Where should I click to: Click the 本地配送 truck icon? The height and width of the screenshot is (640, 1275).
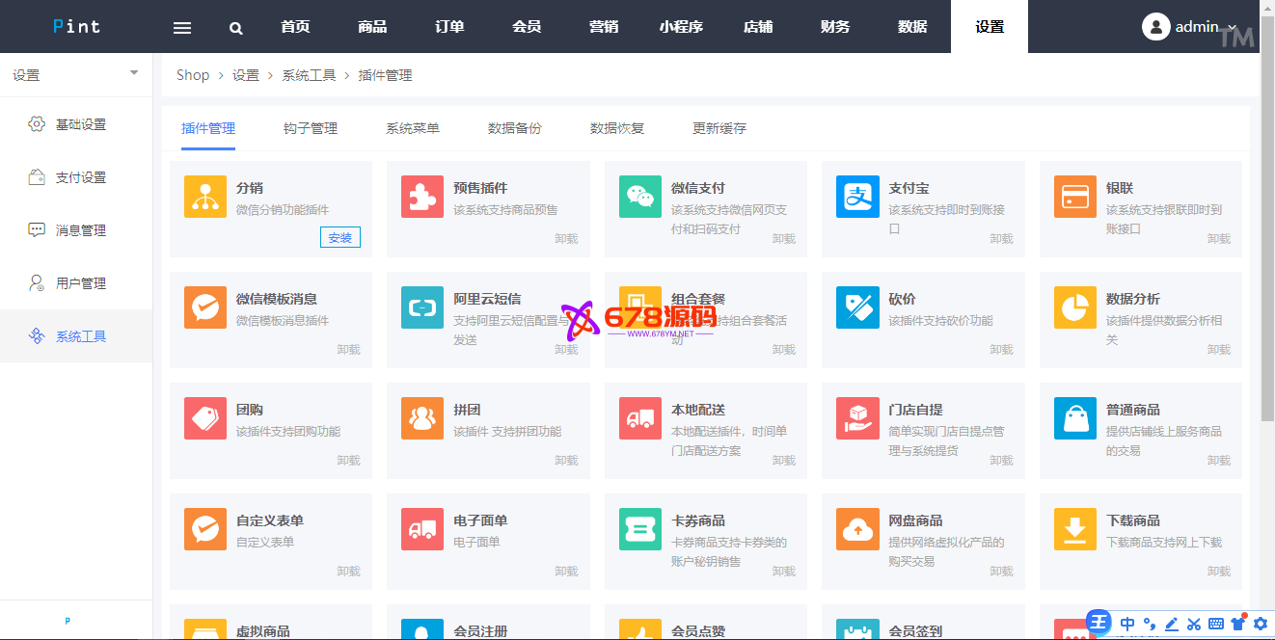(x=640, y=418)
